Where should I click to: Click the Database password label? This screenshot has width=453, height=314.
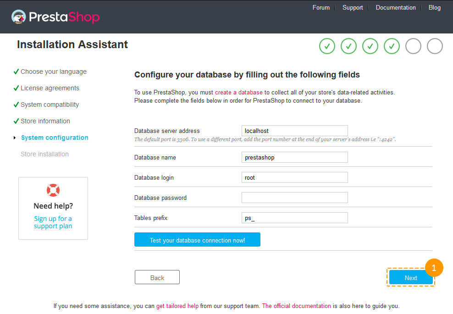click(x=160, y=198)
